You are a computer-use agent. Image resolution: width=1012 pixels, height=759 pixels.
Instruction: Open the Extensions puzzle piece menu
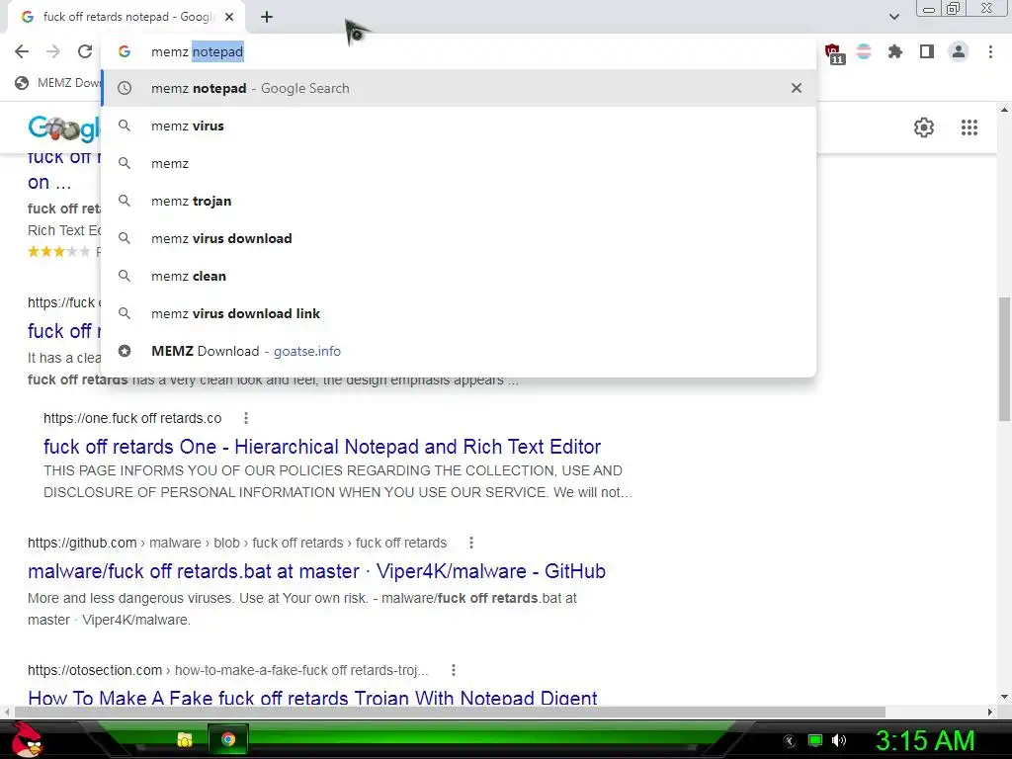[x=894, y=51]
